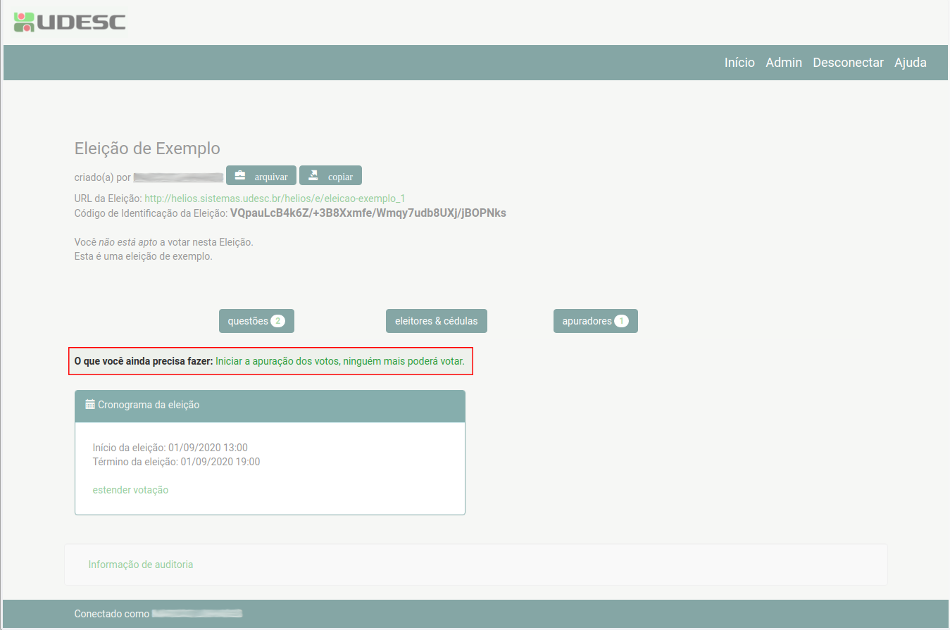Click the calendar icon beside Cronograma
Image resolution: width=950 pixels, height=630 pixels.
pos(90,405)
